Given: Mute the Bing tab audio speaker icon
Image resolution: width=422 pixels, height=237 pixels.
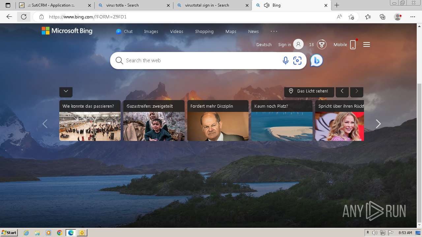Looking at the screenshot, I should coord(267,5).
